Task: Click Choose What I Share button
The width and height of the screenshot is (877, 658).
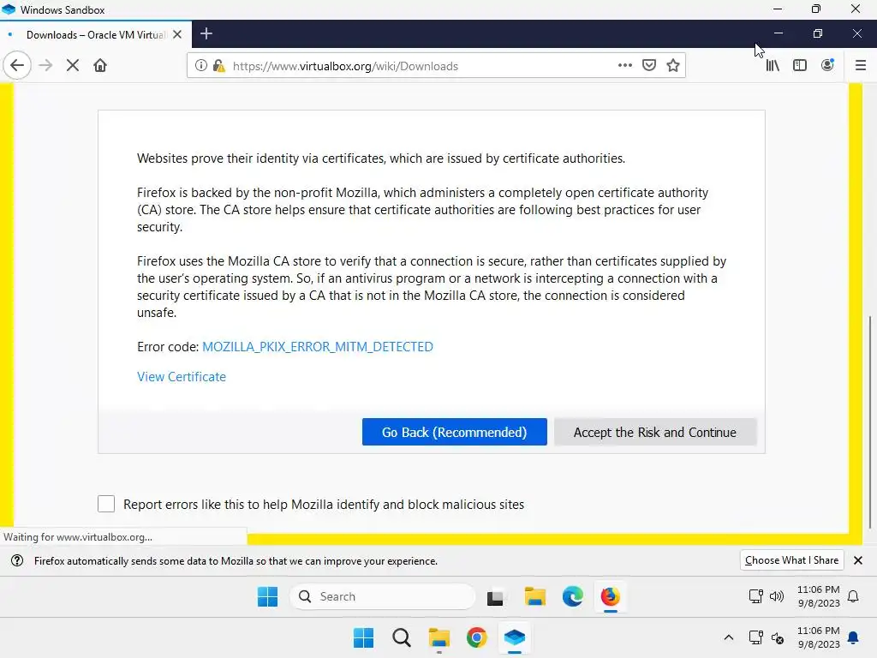Action: click(790, 560)
